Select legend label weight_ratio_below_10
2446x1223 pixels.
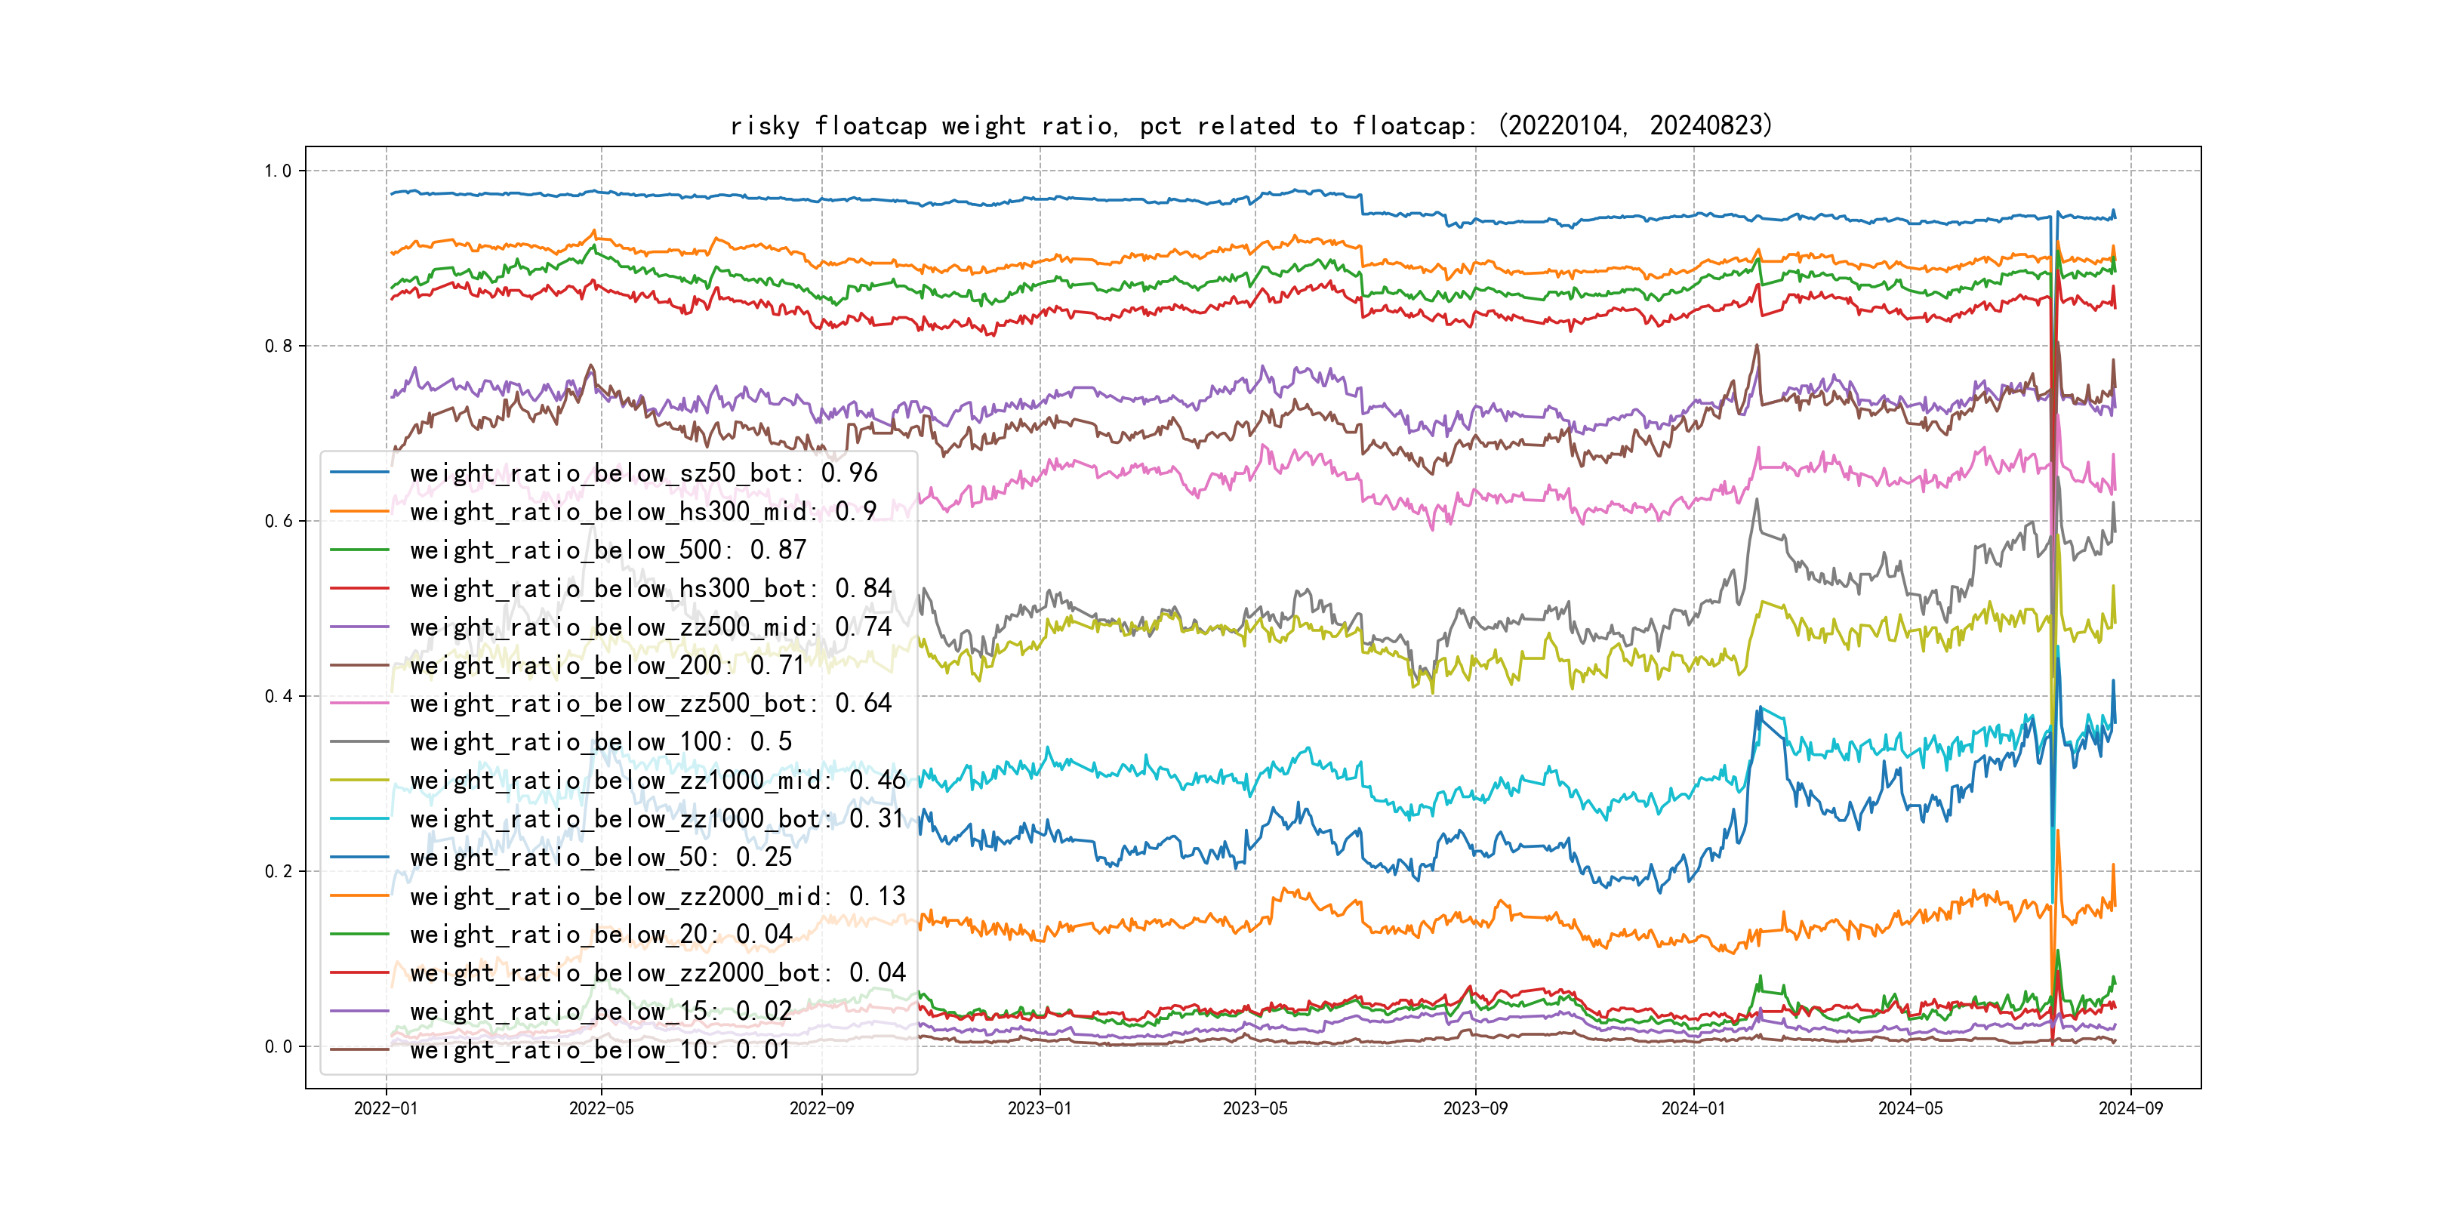coord(600,1049)
